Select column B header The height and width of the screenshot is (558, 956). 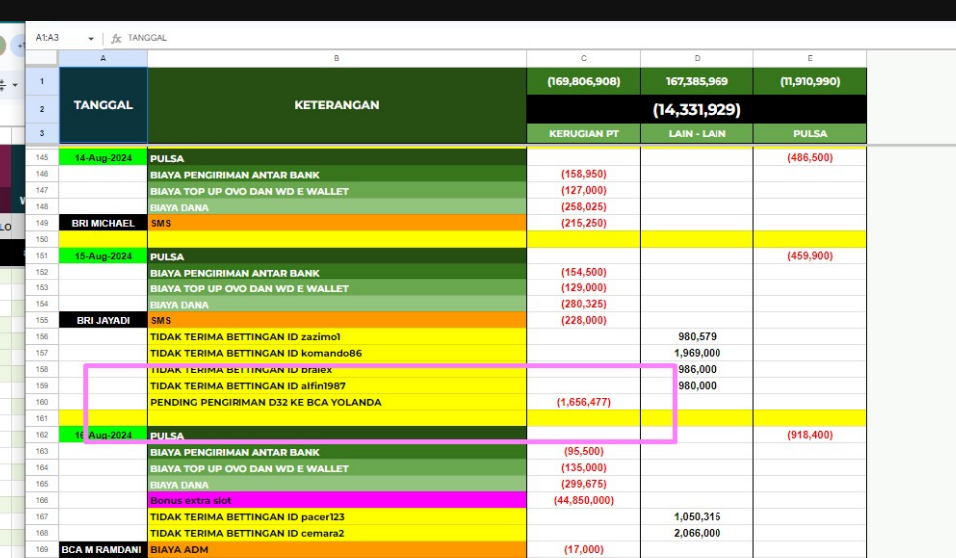point(336,58)
